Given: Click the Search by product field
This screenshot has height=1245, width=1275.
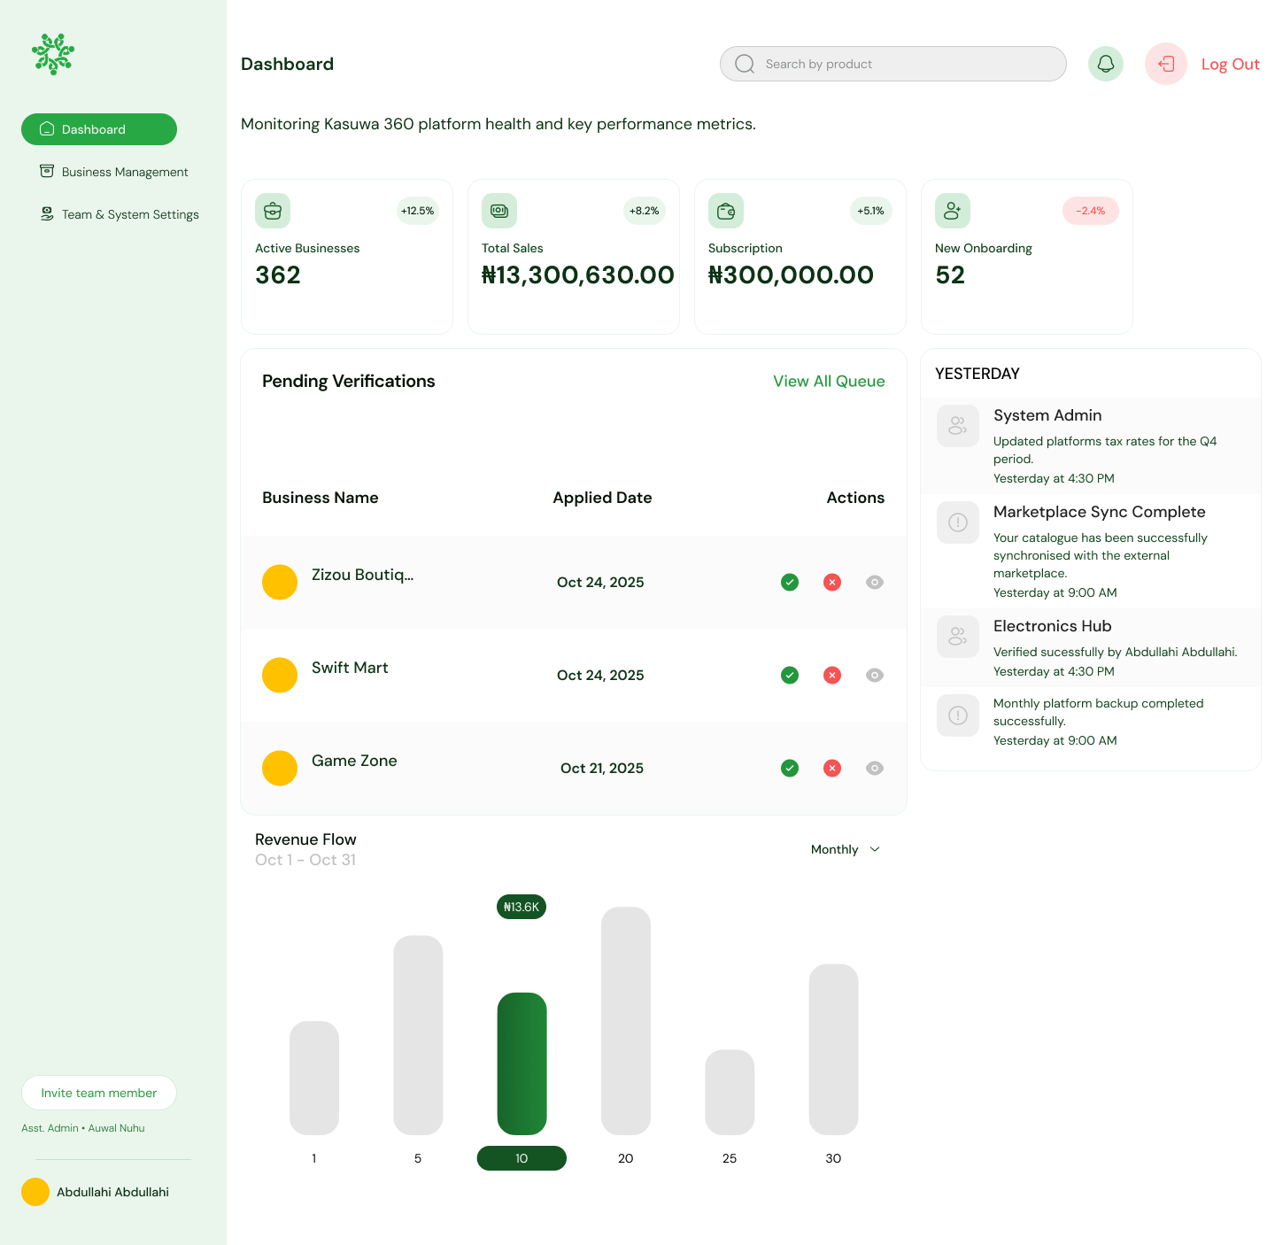Looking at the screenshot, I should pos(893,64).
